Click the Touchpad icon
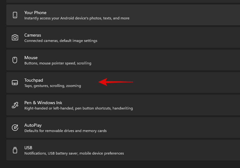The width and height of the screenshot is (240, 168). coord(15,83)
